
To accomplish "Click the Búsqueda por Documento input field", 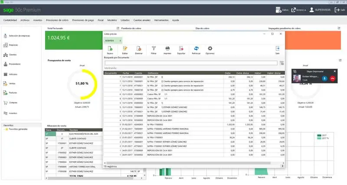I will tap(191, 63).
